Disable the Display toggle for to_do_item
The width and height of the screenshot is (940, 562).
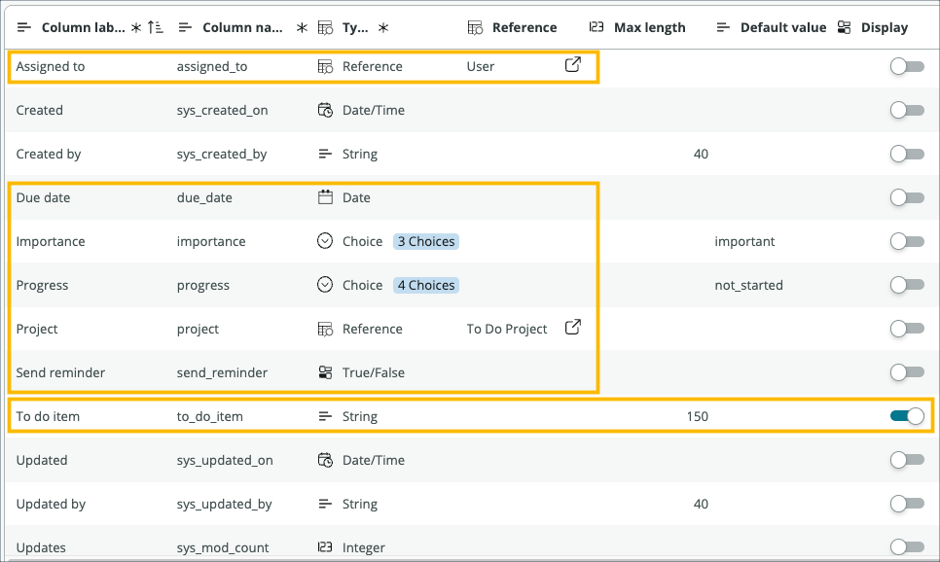(x=905, y=413)
